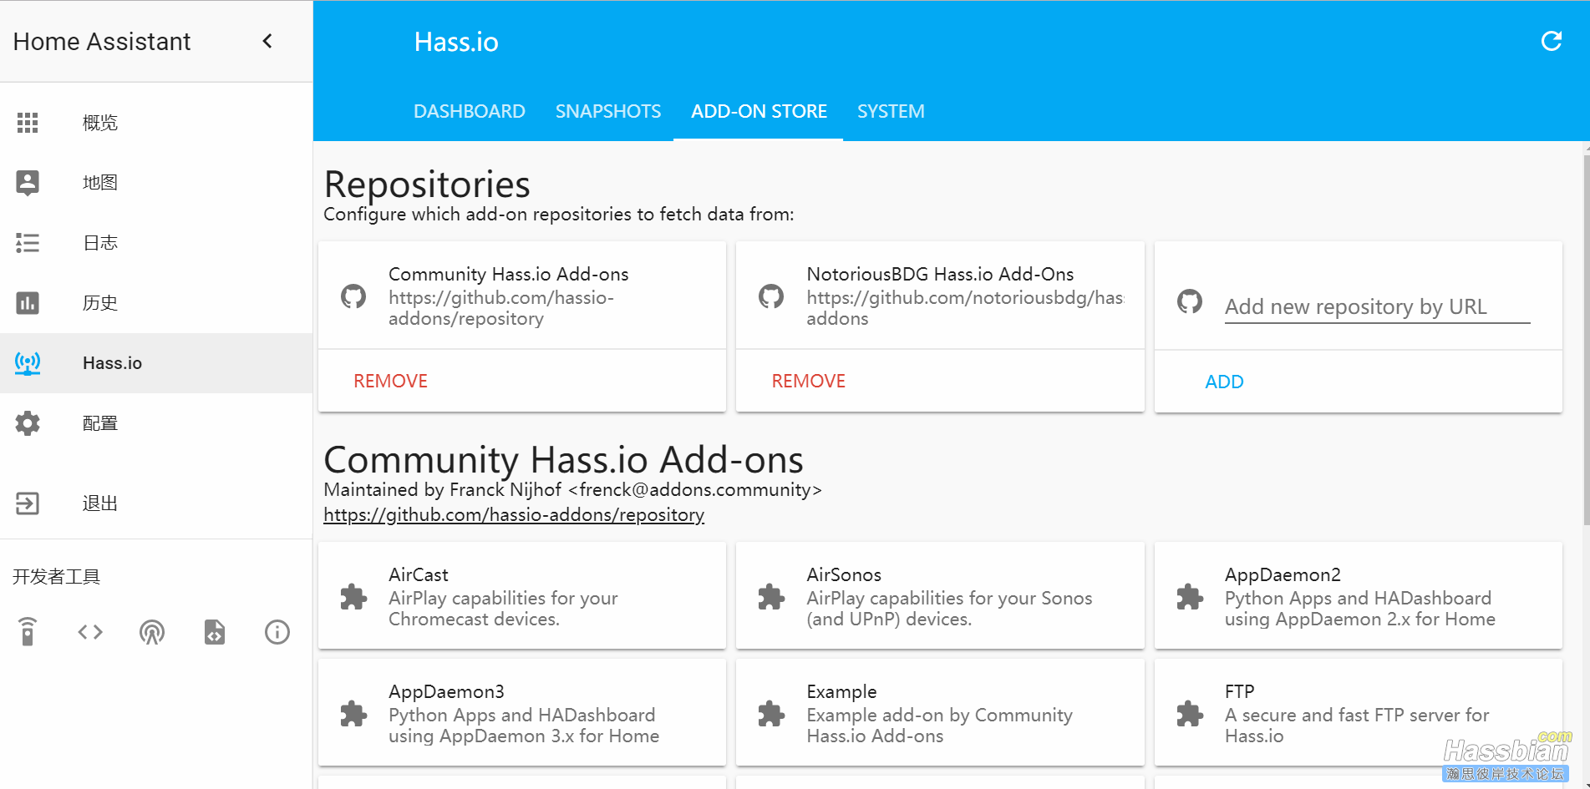Open the AppDaemon2 add-on title
This screenshot has width=1590, height=789.
coord(1283,574)
